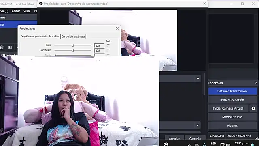Click the microphone tray icon
Viewport: 259px width, 146px height.
(204, 144)
